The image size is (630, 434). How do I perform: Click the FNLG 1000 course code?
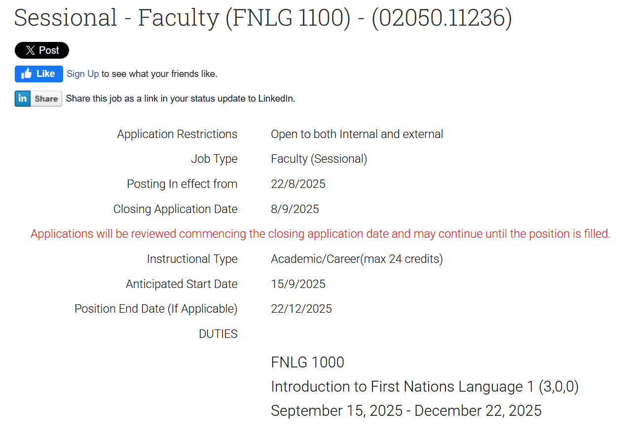(307, 362)
